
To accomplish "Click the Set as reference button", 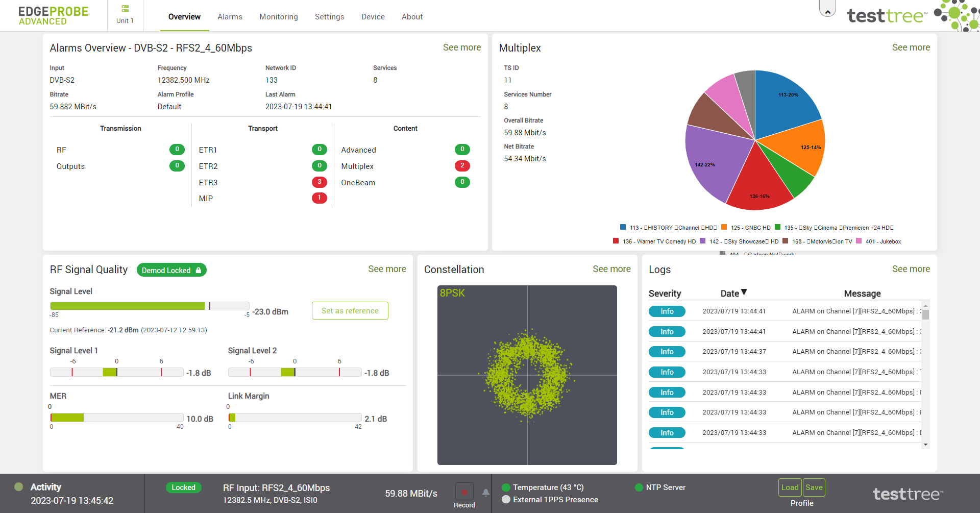I will pos(350,311).
